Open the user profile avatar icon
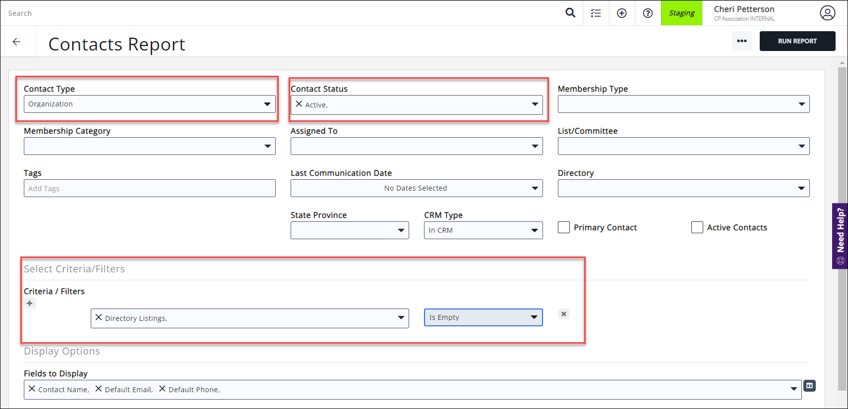 click(827, 13)
